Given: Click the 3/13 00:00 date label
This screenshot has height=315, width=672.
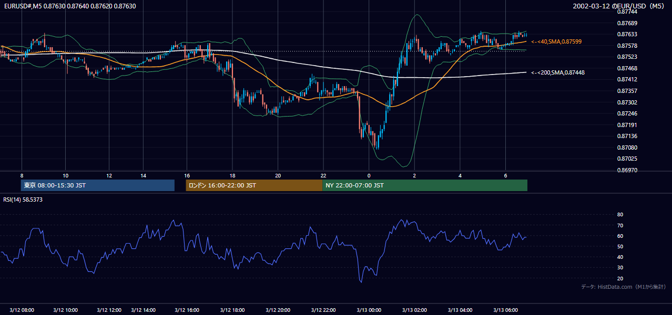Looking at the screenshot, I should tap(369, 310).
